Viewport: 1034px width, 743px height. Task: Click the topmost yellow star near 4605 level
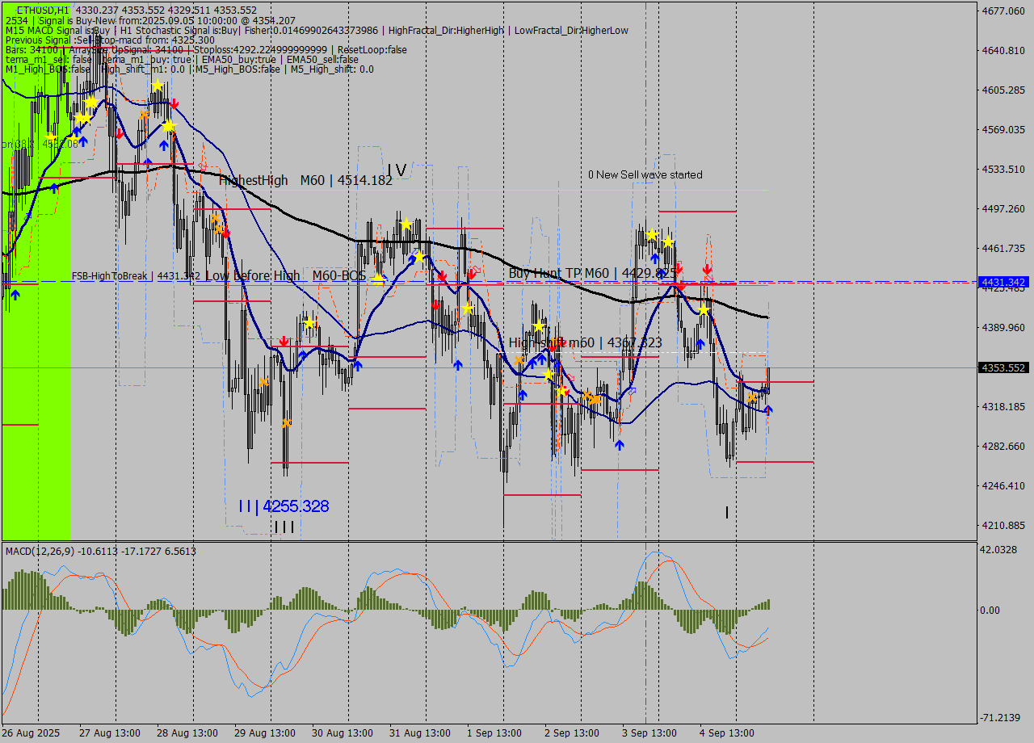(x=157, y=86)
